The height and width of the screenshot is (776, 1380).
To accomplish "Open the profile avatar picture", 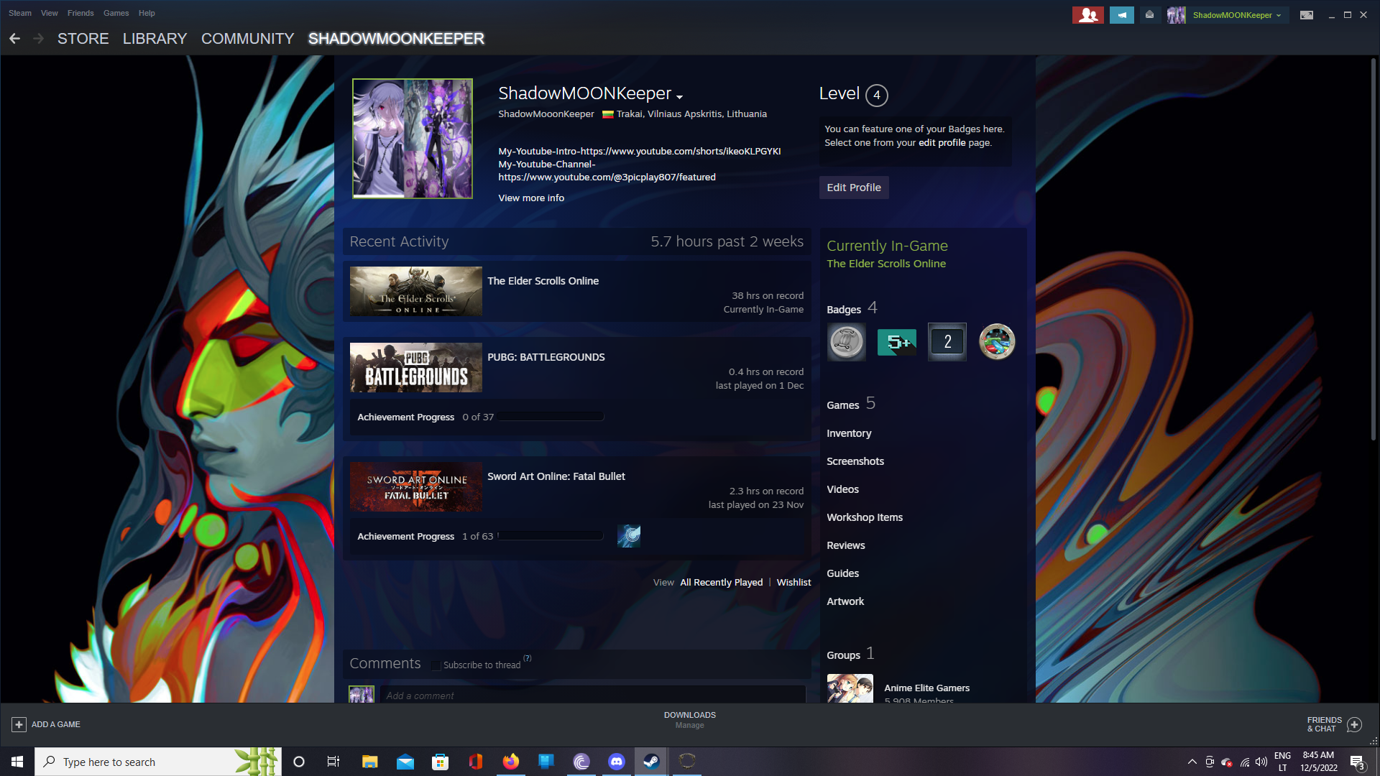I will pos(413,139).
